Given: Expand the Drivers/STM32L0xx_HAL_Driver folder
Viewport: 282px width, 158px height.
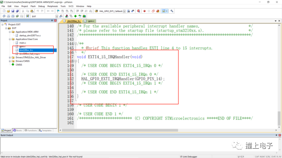Looking at the screenshot, I should coord(10,57).
